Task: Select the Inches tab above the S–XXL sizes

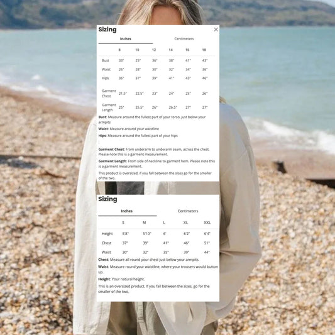Action: click(x=127, y=211)
